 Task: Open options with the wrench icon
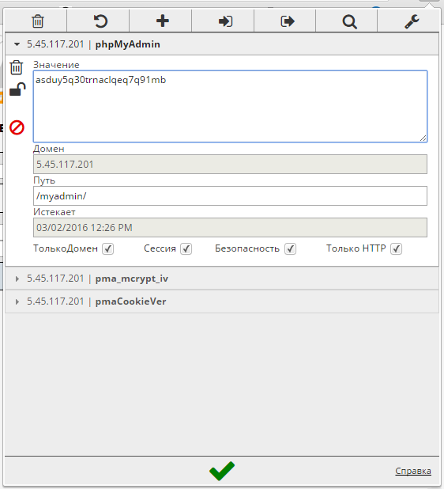click(x=412, y=22)
